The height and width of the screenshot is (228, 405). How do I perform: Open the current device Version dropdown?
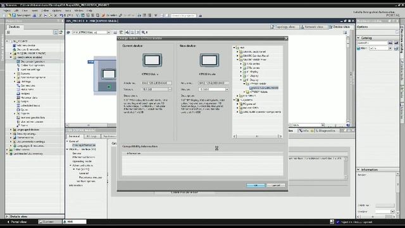[170, 89]
